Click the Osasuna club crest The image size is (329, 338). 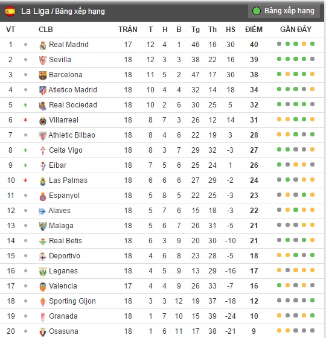[43, 332]
